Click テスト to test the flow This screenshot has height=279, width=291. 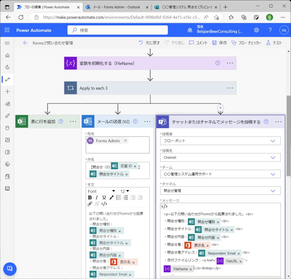274,43
